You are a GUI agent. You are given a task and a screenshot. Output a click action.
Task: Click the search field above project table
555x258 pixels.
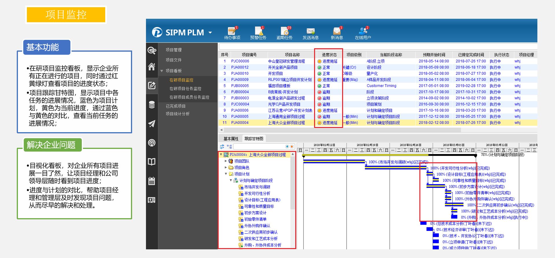tap(376, 47)
